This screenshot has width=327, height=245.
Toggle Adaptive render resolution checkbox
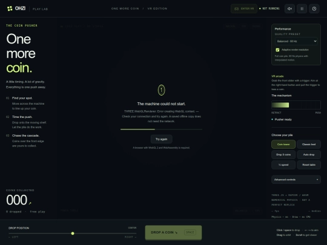(277, 50)
